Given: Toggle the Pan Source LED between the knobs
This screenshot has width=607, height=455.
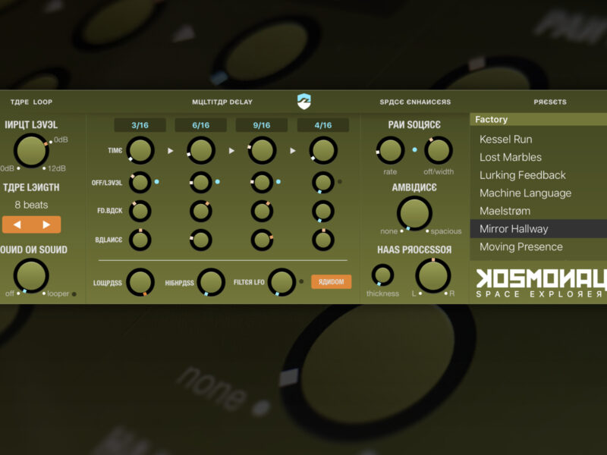Looking at the screenshot, I should (414, 150).
